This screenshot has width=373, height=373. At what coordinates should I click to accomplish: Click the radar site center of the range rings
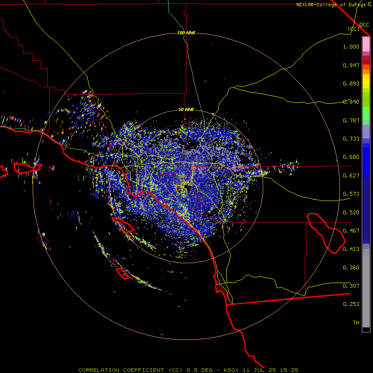186,186
